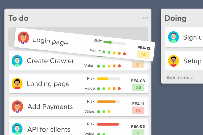The width and height of the screenshot is (203, 135).
Task: Click the XL size badge on Add Payments
Action: coord(138,110)
